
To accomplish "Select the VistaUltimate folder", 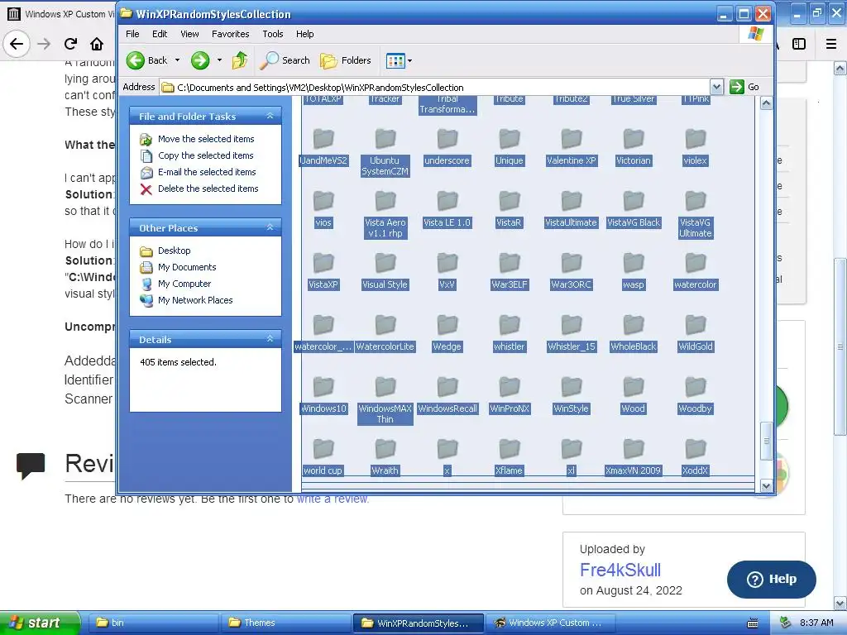I will point(571,209).
